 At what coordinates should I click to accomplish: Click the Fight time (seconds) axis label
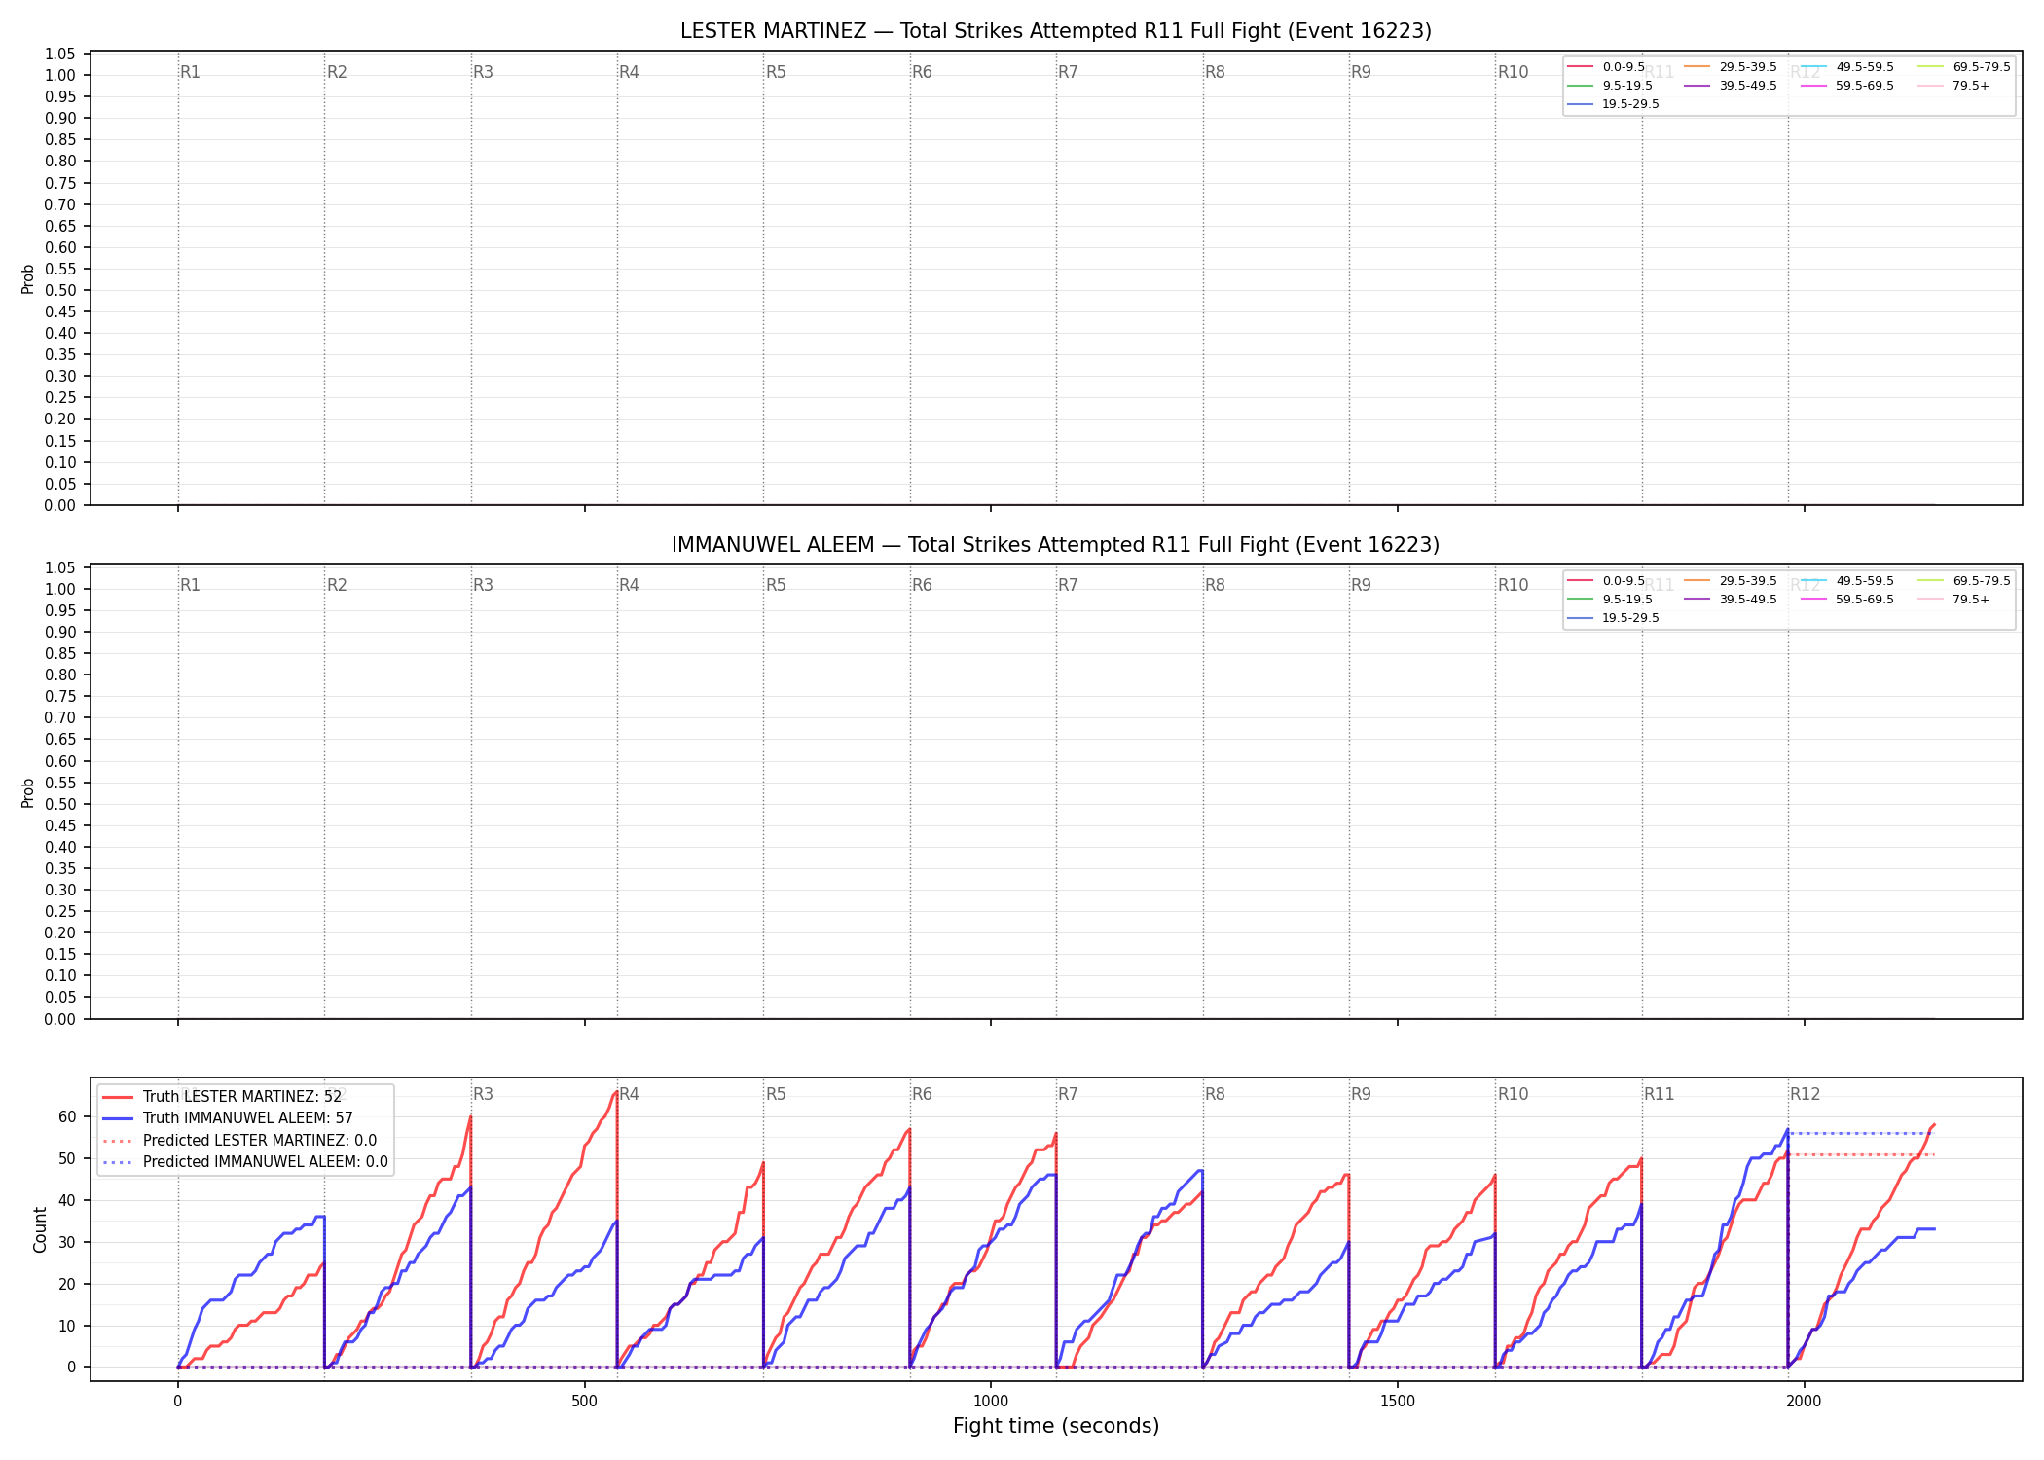click(1056, 1426)
